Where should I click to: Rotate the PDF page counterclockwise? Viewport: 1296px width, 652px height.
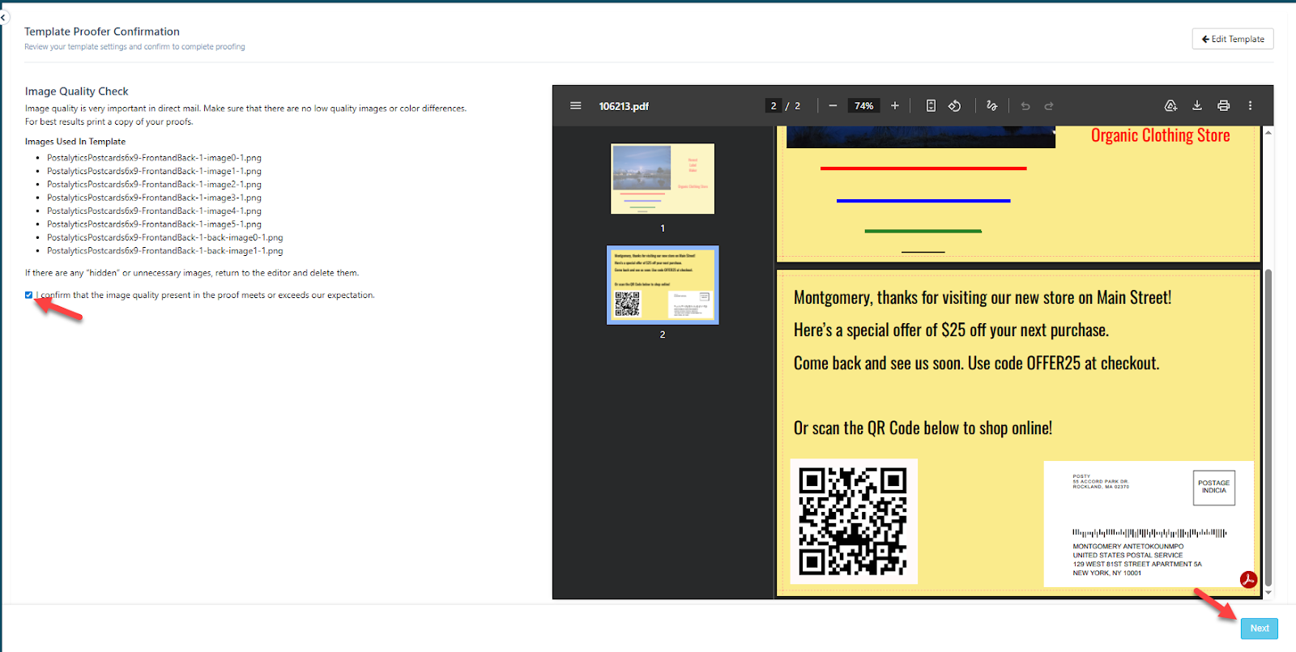955,106
